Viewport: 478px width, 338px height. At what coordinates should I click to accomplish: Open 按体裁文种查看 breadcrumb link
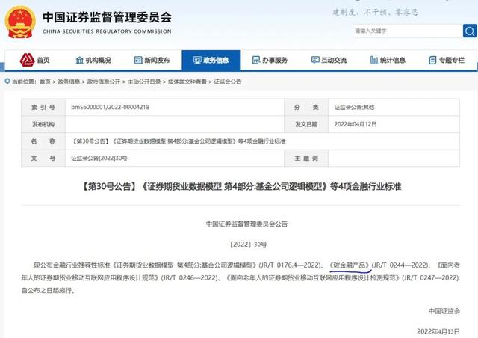click(x=187, y=82)
